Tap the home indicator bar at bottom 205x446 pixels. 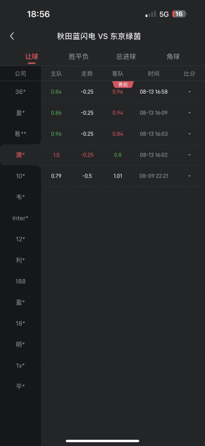point(103,441)
